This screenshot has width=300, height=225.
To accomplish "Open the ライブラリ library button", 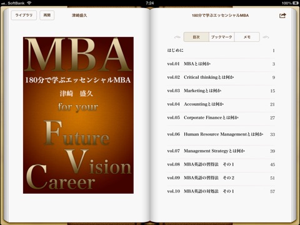I will [24, 16].
